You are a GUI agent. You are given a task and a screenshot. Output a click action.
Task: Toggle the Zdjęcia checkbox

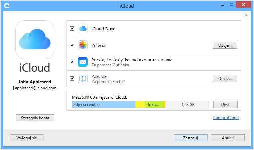pyautogui.click(x=72, y=45)
